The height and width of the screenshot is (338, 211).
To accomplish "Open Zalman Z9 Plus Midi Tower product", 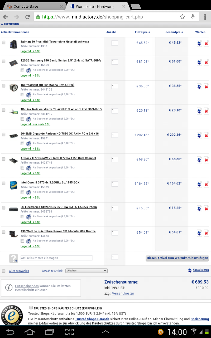I will pyautogui.click(x=55, y=42).
